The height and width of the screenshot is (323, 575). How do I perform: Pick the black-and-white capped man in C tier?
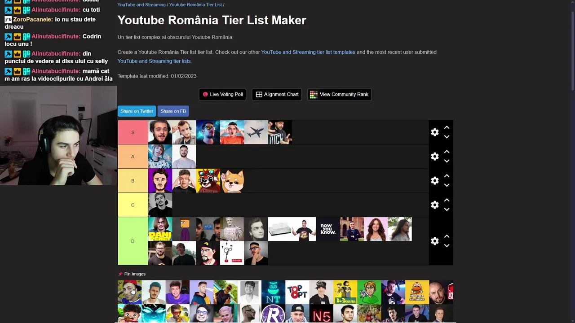click(x=160, y=205)
